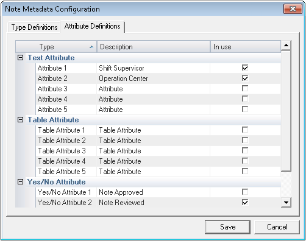Select the Attribute 2 row
The height and width of the screenshot is (241, 306).
(x=158, y=79)
